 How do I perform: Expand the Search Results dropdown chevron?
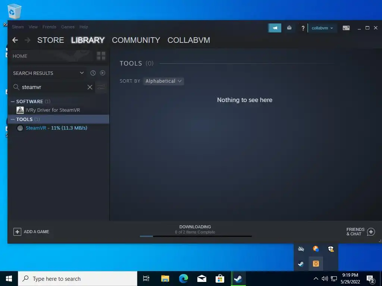click(x=82, y=73)
